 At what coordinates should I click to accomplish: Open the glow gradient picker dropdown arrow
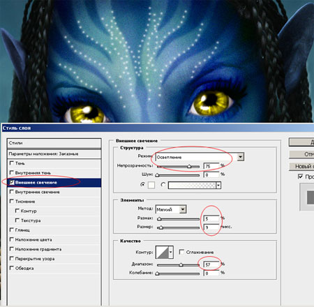tap(218, 185)
